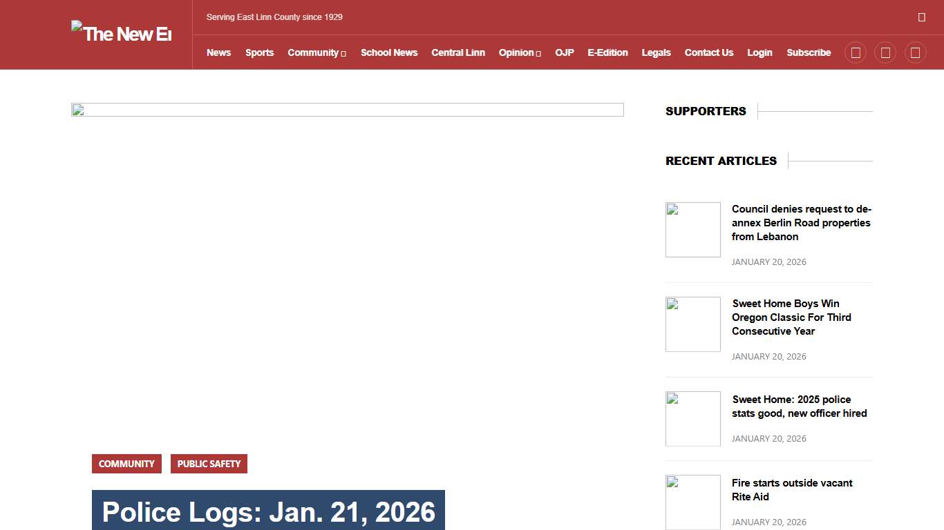Click The New Era site logo
The height and width of the screenshot is (530, 944).
(121, 34)
